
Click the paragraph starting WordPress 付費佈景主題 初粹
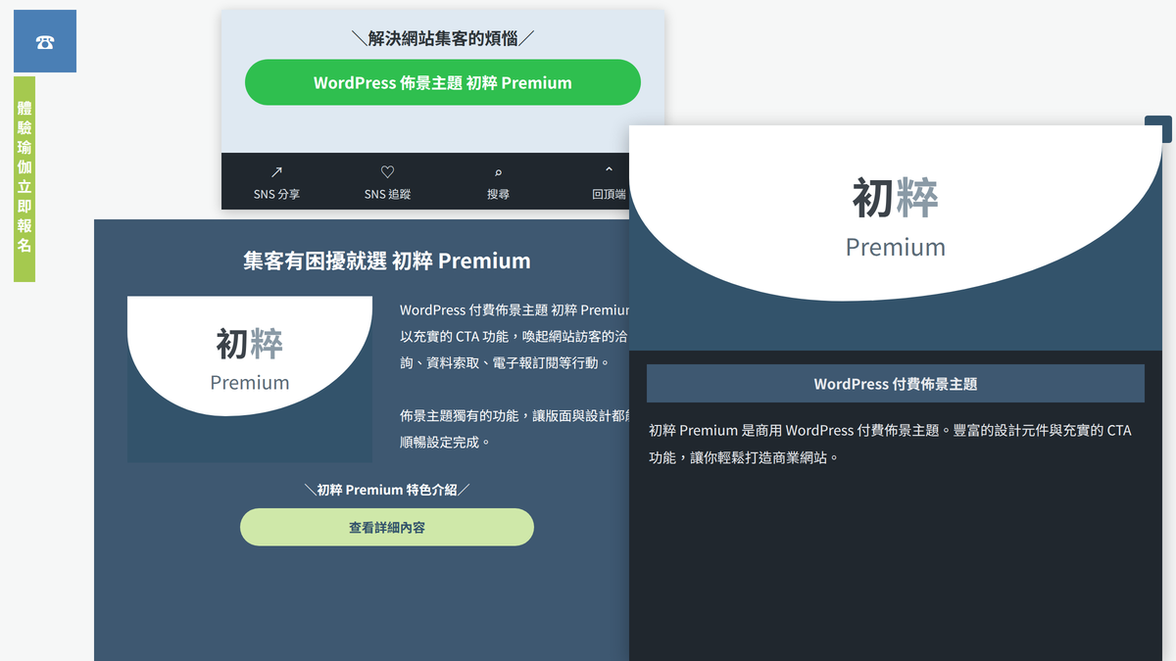(514, 336)
